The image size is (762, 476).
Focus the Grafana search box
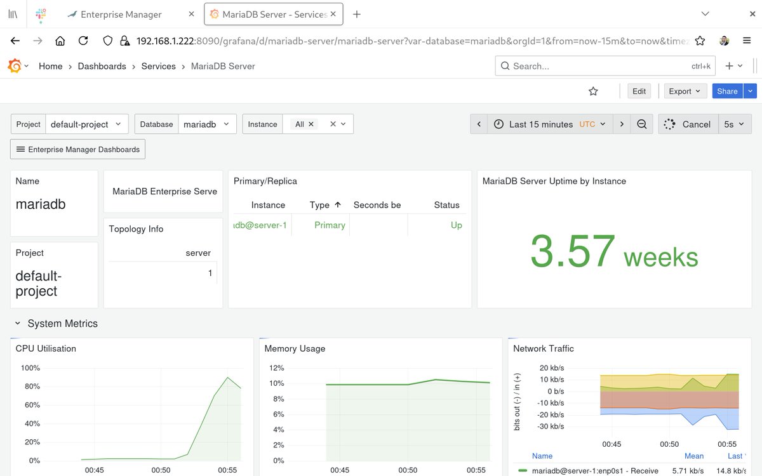click(605, 66)
